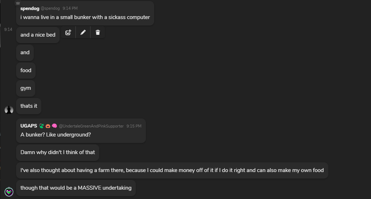Image resolution: width=371 pixels, height=199 pixels.
Task: Open UGAPS heart avatar picture
Action: click(9, 191)
